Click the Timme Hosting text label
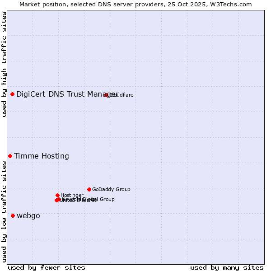271x271 pixels. click(42, 156)
